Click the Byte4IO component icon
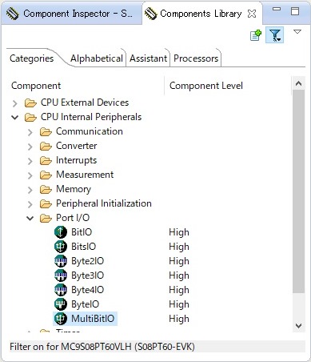Image resolution: width=311 pixels, height=362 pixels. pos(61,290)
